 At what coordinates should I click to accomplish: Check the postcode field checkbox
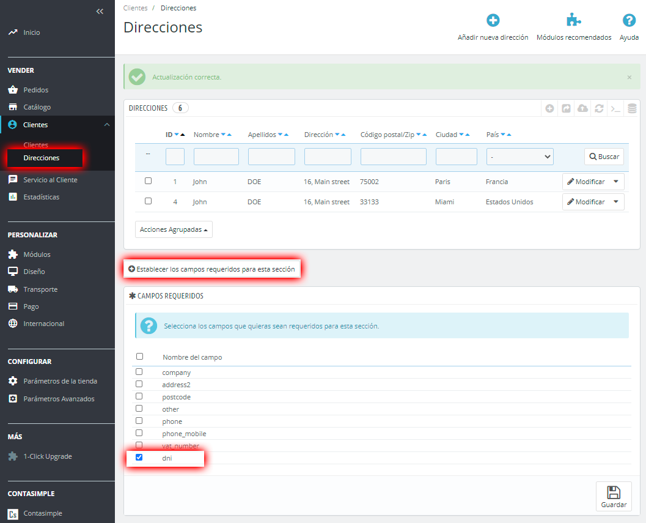pyautogui.click(x=139, y=396)
